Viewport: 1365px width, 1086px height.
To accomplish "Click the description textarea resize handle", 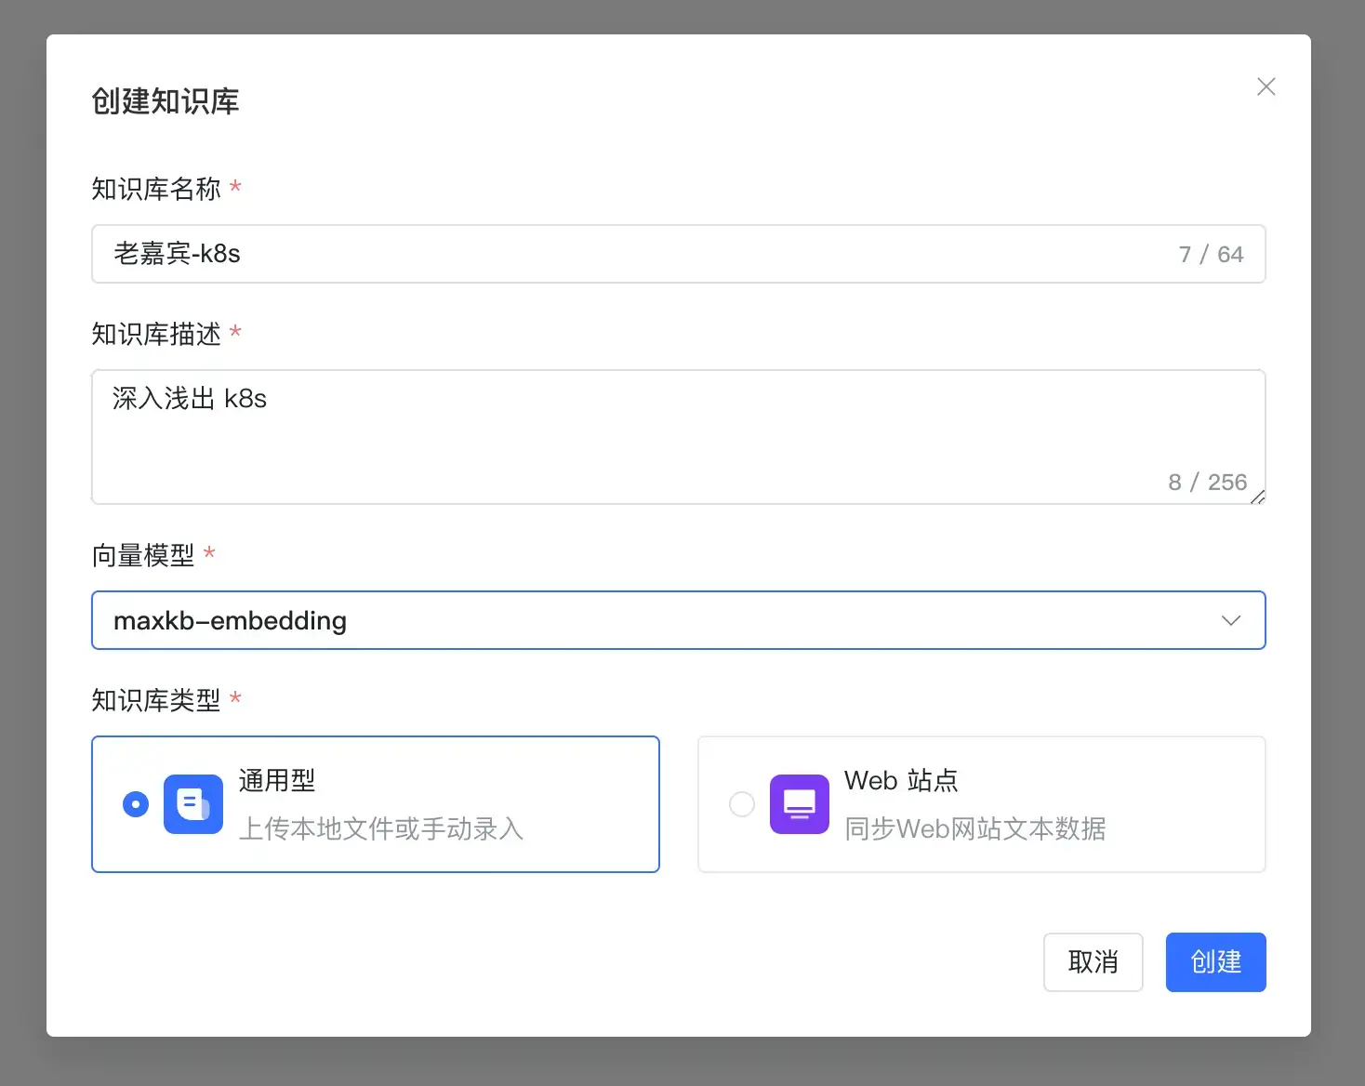I will (1257, 497).
